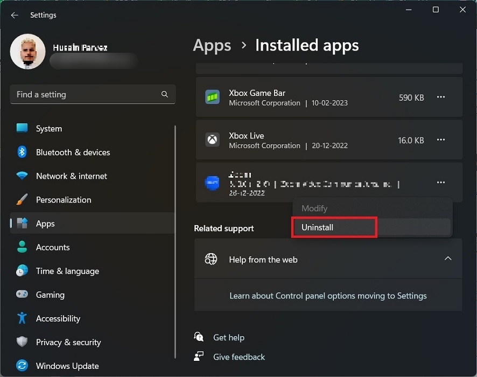Viewport: 477px width, 377px height.
Task: Select Apps in the sidebar
Action: point(45,224)
